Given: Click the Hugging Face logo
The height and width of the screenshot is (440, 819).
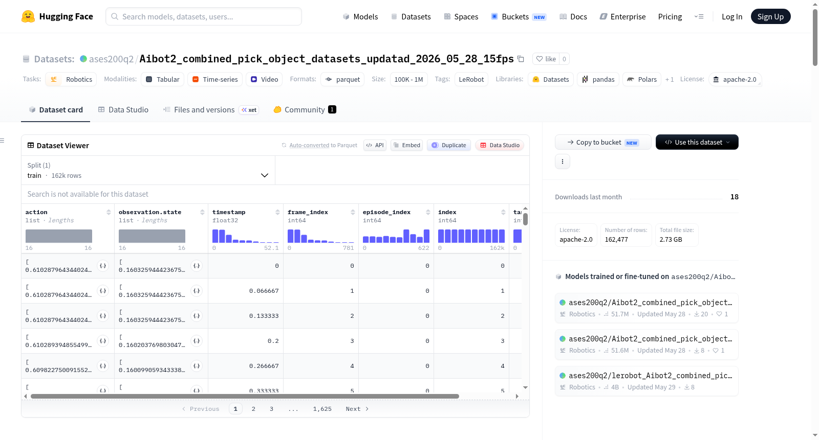Looking at the screenshot, I should (x=57, y=16).
